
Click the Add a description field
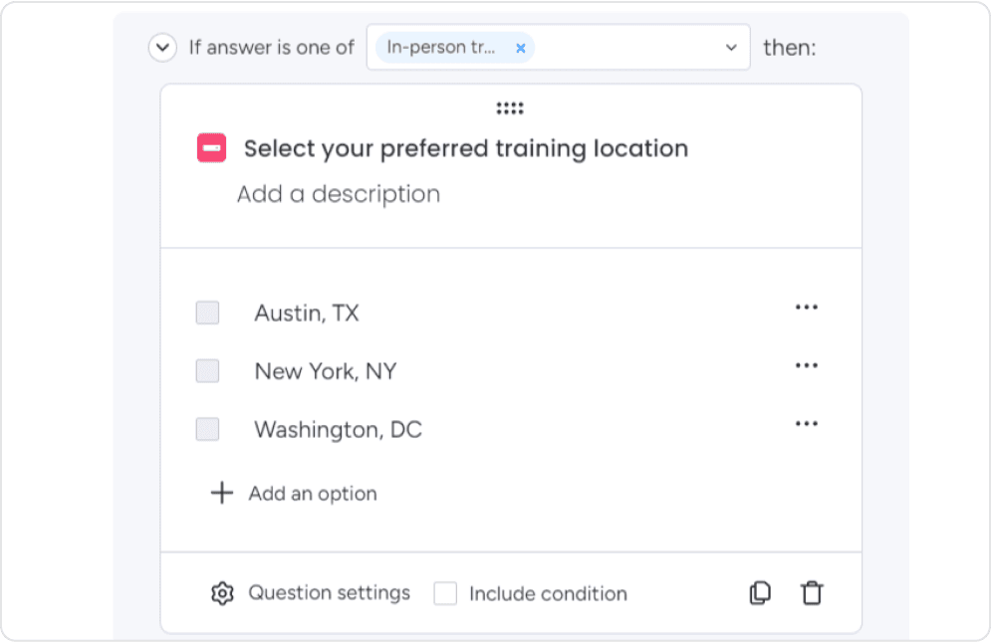(x=339, y=193)
